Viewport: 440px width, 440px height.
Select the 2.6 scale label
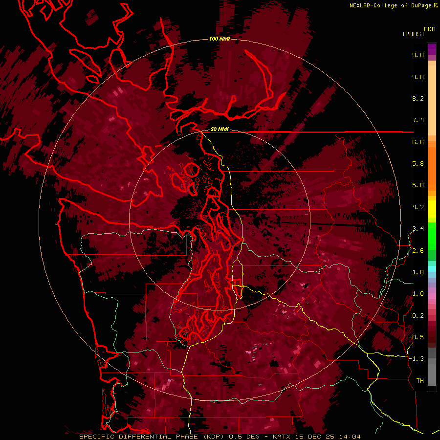point(418,251)
